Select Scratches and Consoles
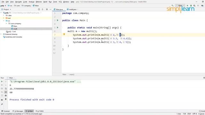This screenshot has width=205, height=115. 12,37
